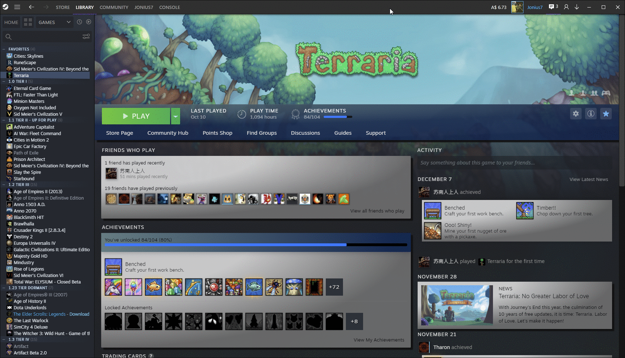625x358 pixels.
Task: Show +8 more locked achievements
Action: pos(354,321)
